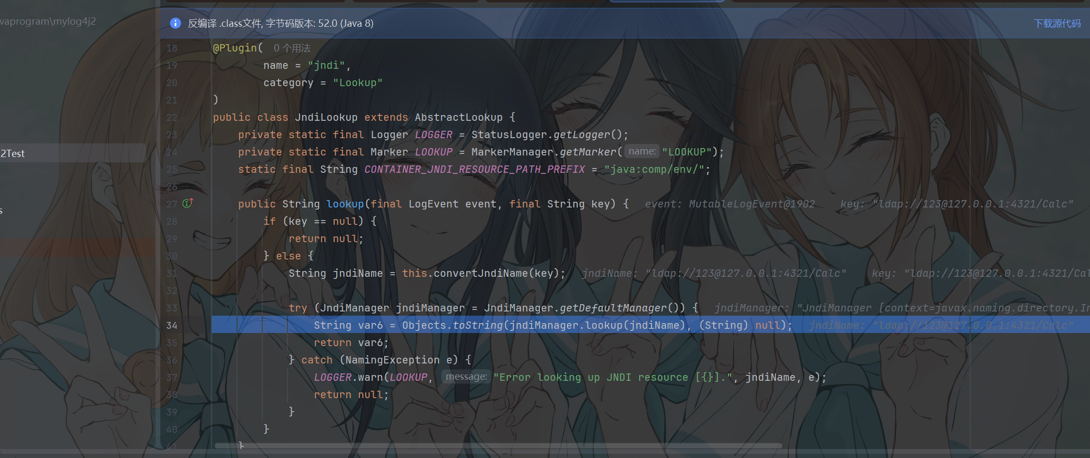Click the editor's horizontal scrollbar
The height and width of the screenshot is (458, 1090).
[x=498, y=446]
